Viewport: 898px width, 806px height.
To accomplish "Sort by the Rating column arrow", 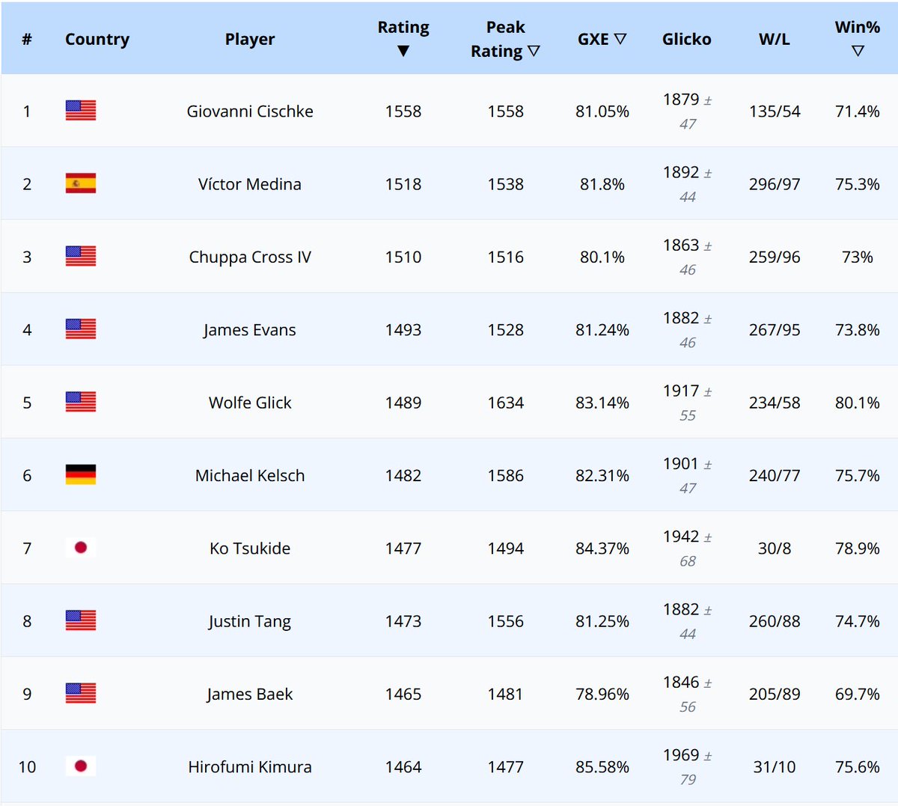I will 403,51.
